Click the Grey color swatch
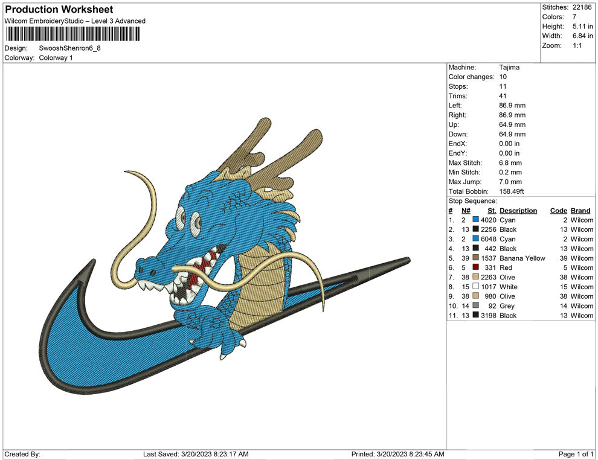The image size is (598, 460). [475, 305]
